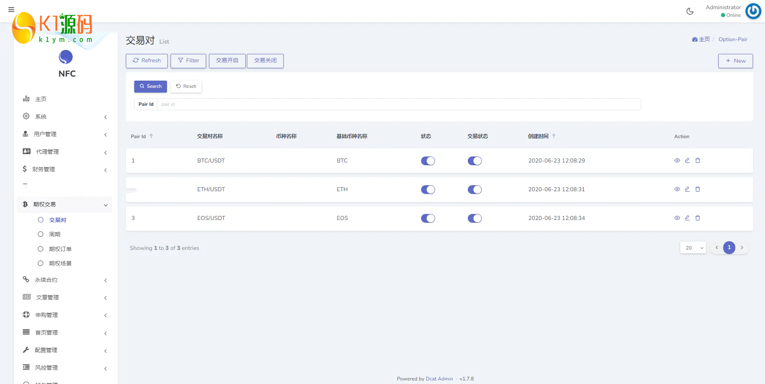Focus the Pair Id input field
The image size is (765, 384).
pyautogui.click(x=399, y=104)
